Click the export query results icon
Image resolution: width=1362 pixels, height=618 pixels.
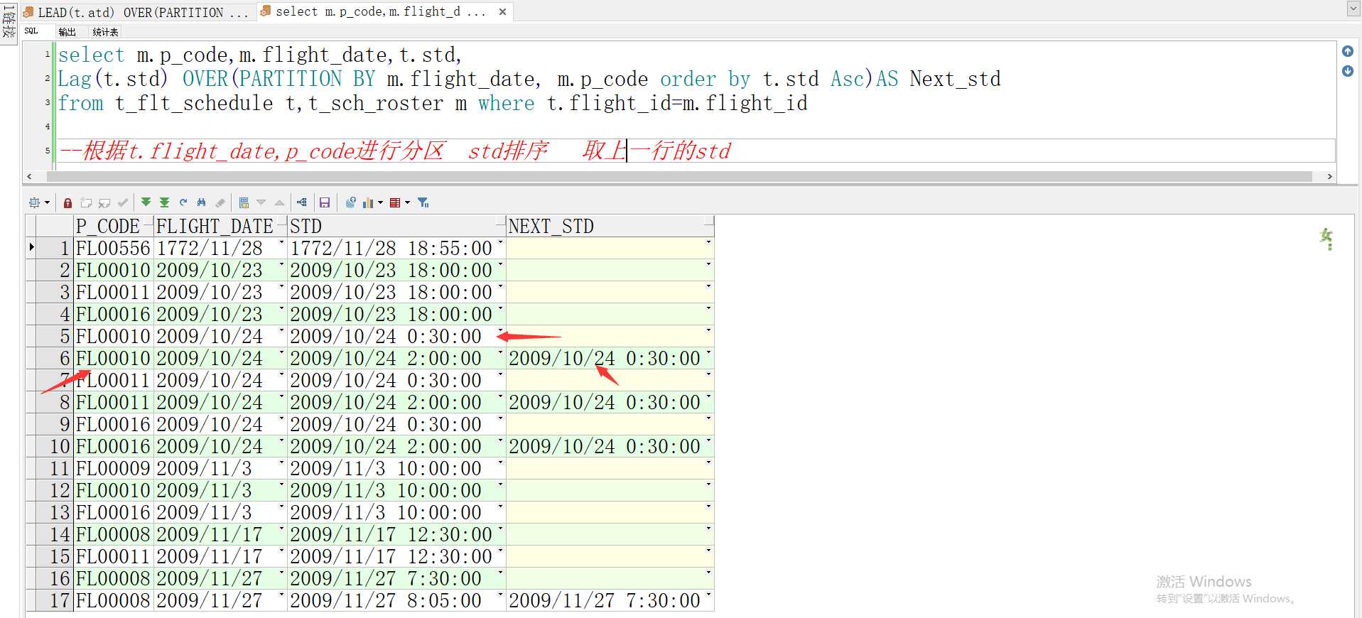tap(350, 202)
